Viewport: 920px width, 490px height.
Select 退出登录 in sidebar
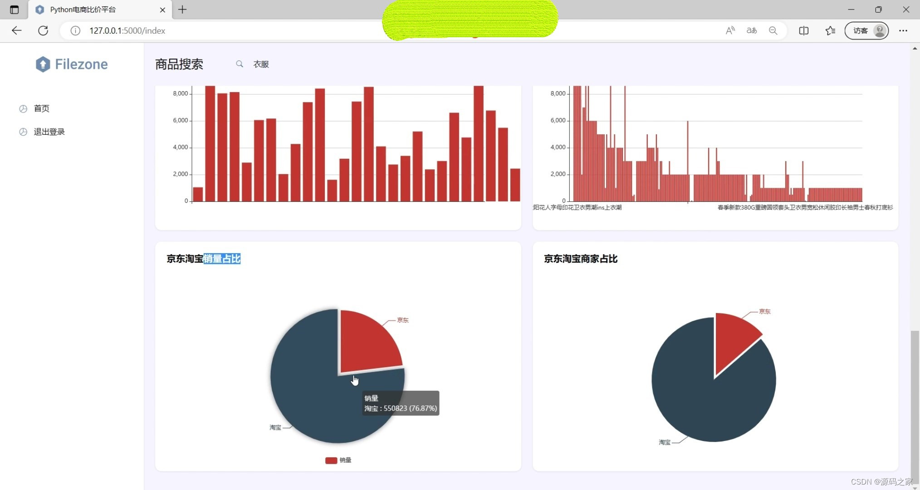tap(49, 132)
